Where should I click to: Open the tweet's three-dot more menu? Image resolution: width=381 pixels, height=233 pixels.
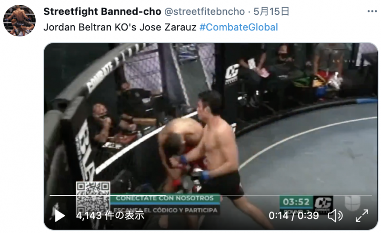tap(372, 11)
